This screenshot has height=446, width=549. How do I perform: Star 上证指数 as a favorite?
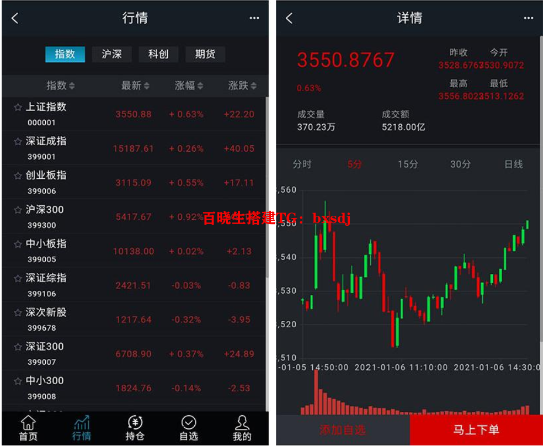(x=18, y=107)
